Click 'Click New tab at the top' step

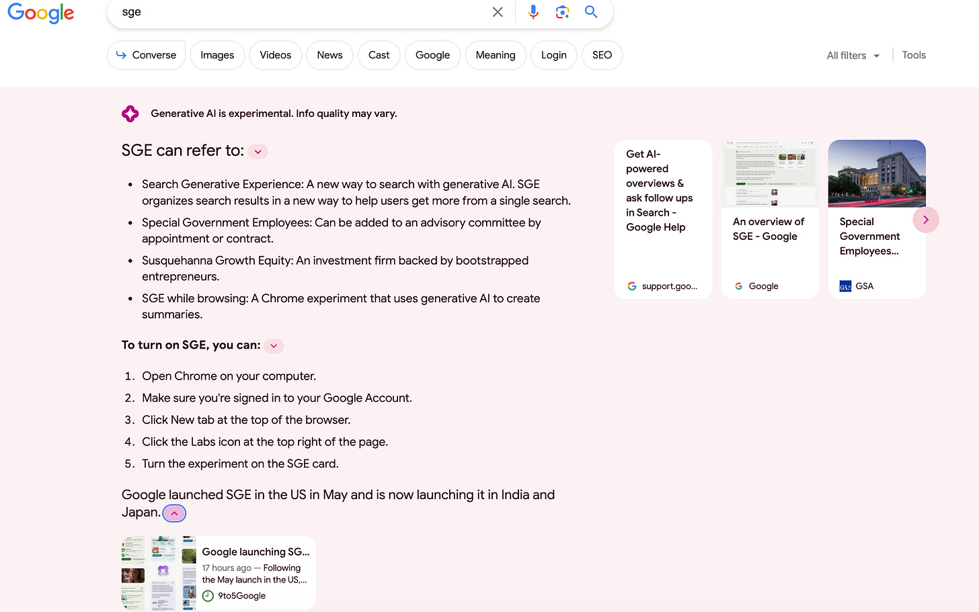click(x=246, y=420)
